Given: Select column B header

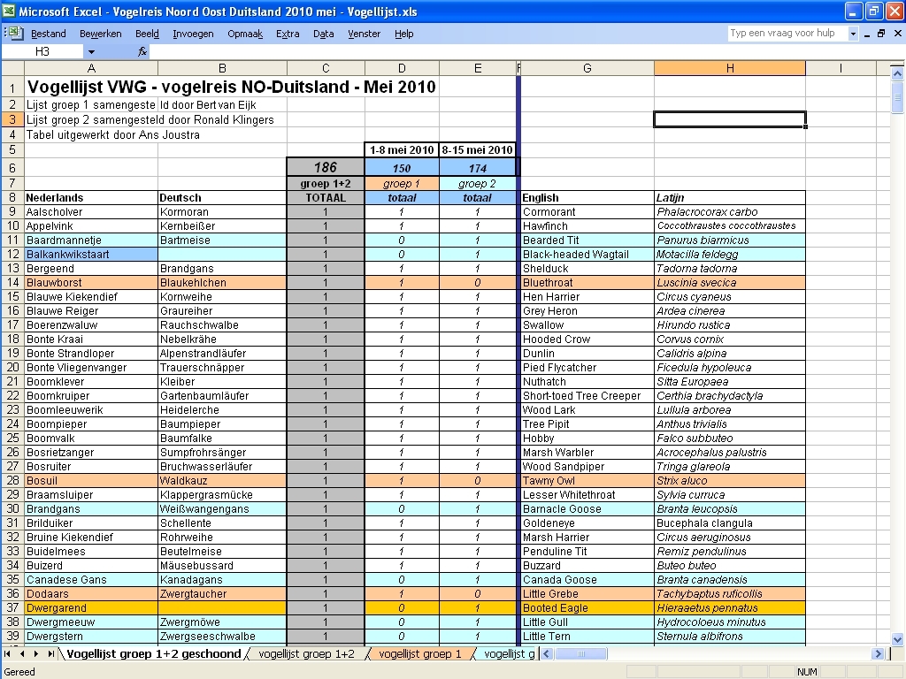Looking at the screenshot, I should (x=222, y=68).
